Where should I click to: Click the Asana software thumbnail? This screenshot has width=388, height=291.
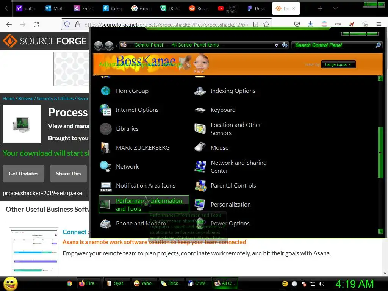34,251
